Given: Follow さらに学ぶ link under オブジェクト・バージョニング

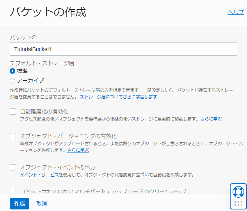Looking at the screenshot, I should [x=78, y=150].
